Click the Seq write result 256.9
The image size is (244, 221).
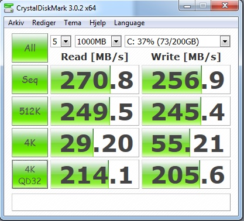click(186, 80)
